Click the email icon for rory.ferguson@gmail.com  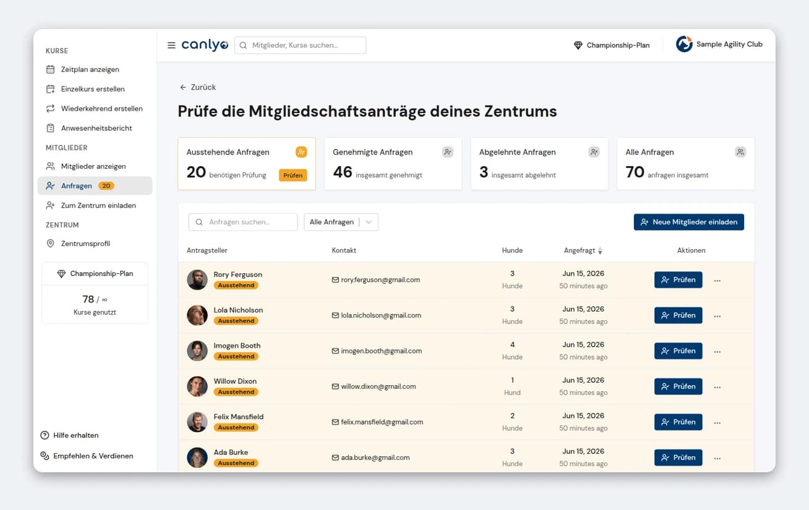[x=335, y=280]
